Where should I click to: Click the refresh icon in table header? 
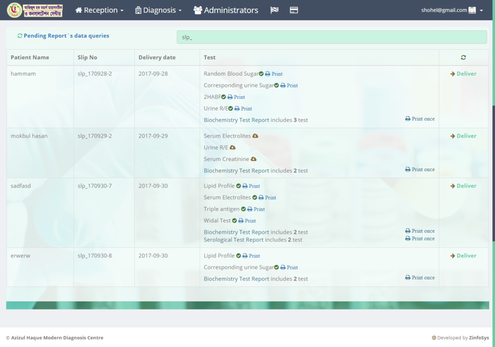pos(463,57)
